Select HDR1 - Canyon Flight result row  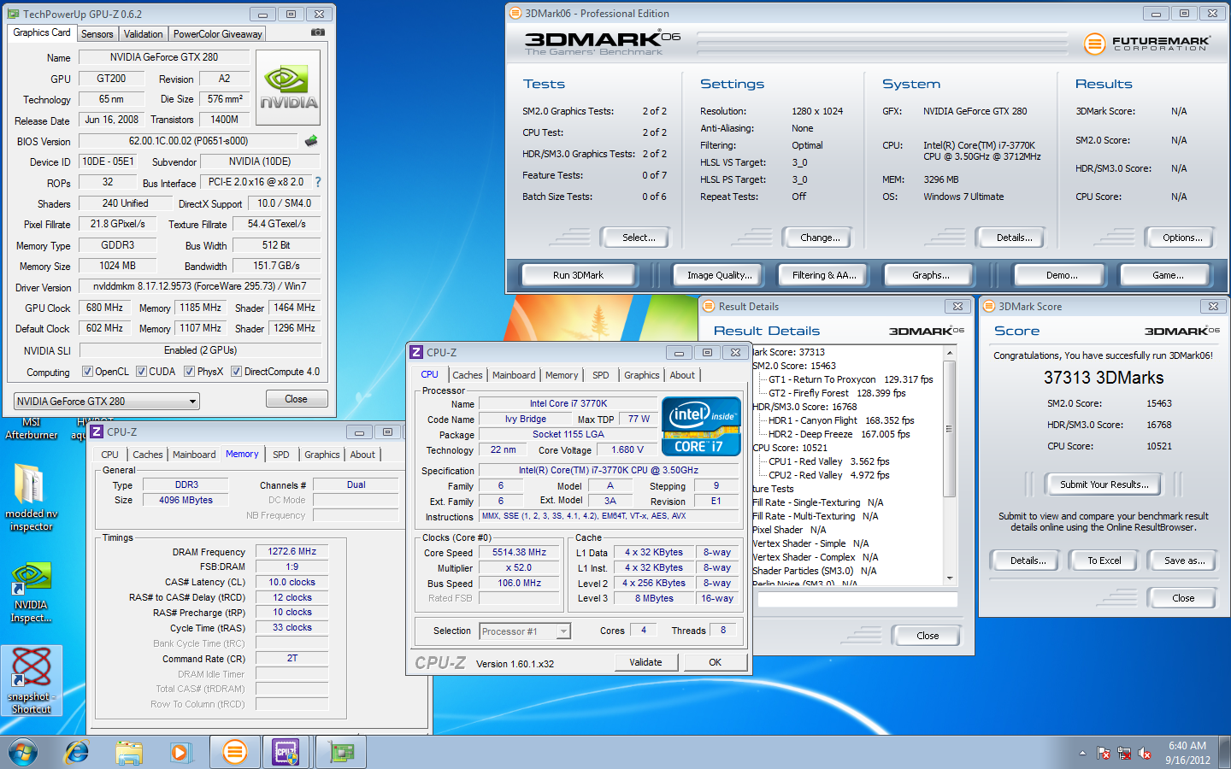click(841, 420)
